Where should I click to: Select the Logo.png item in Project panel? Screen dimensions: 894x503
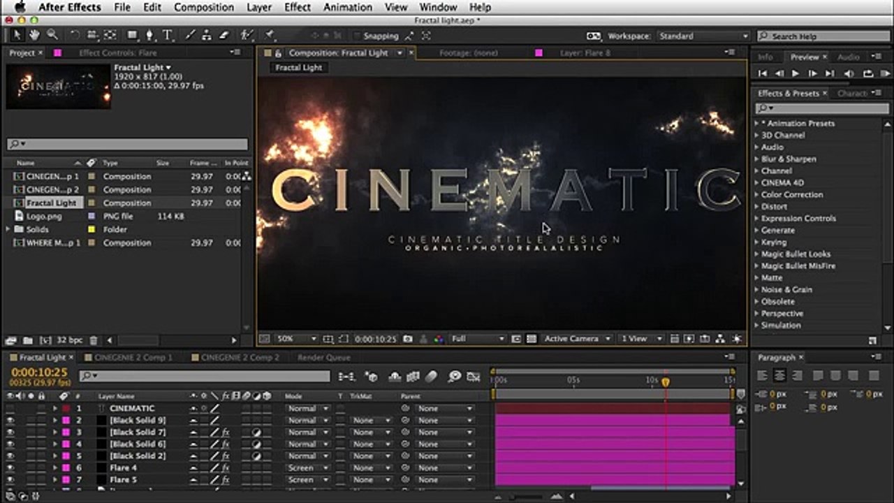[x=43, y=216]
